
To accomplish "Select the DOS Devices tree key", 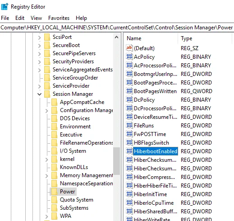I will tap(75, 118).
